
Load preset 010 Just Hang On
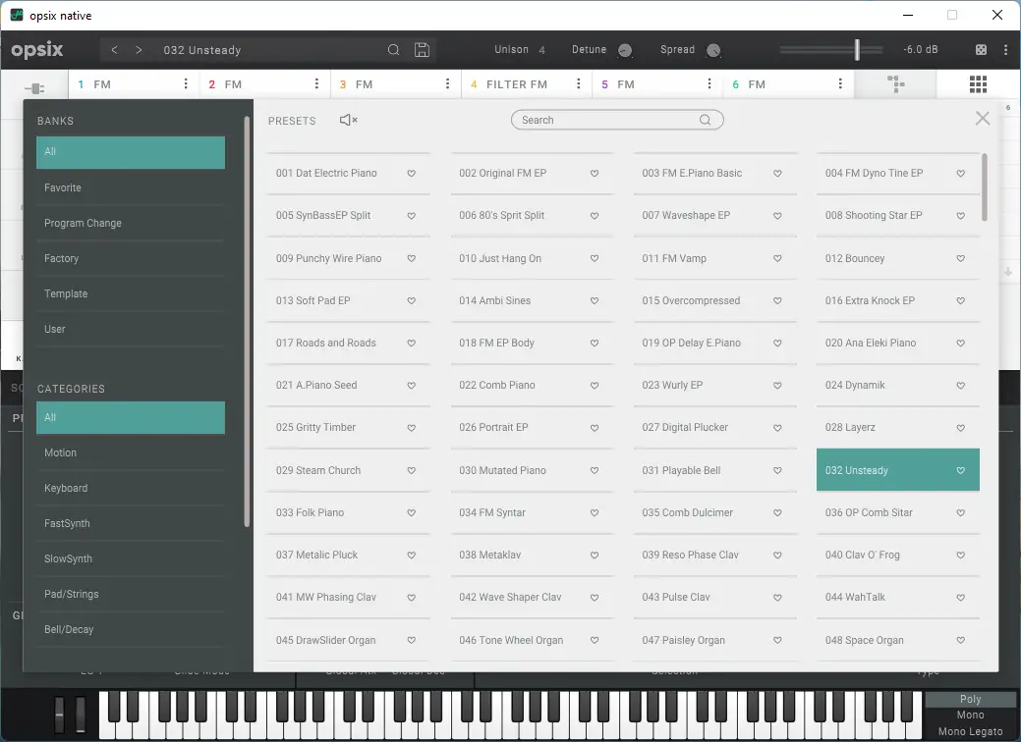click(532, 258)
